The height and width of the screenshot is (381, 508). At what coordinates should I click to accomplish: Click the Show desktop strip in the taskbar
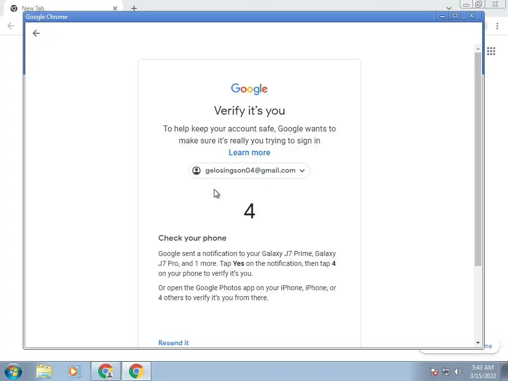[x=506, y=371]
